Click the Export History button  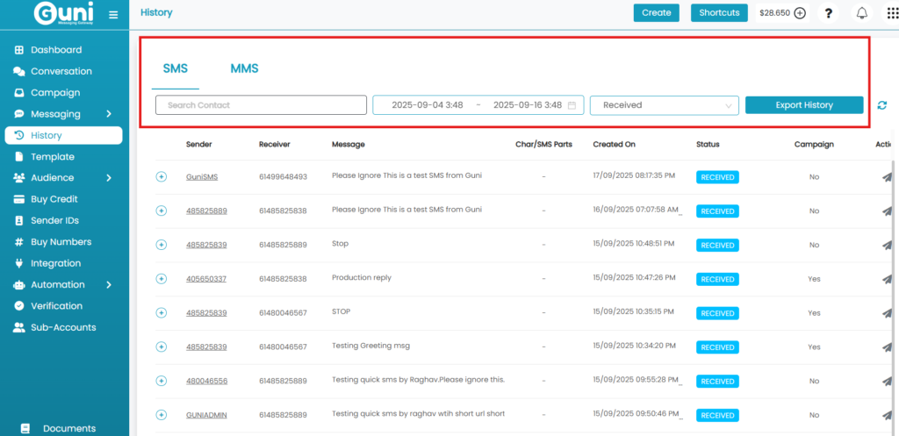coord(803,105)
